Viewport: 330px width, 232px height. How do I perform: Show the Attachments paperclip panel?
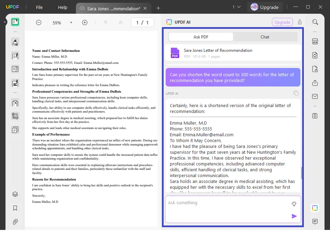point(15,222)
